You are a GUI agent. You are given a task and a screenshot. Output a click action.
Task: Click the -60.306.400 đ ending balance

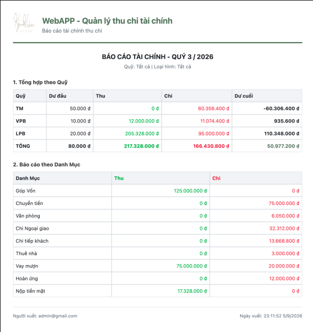pos(281,108)
